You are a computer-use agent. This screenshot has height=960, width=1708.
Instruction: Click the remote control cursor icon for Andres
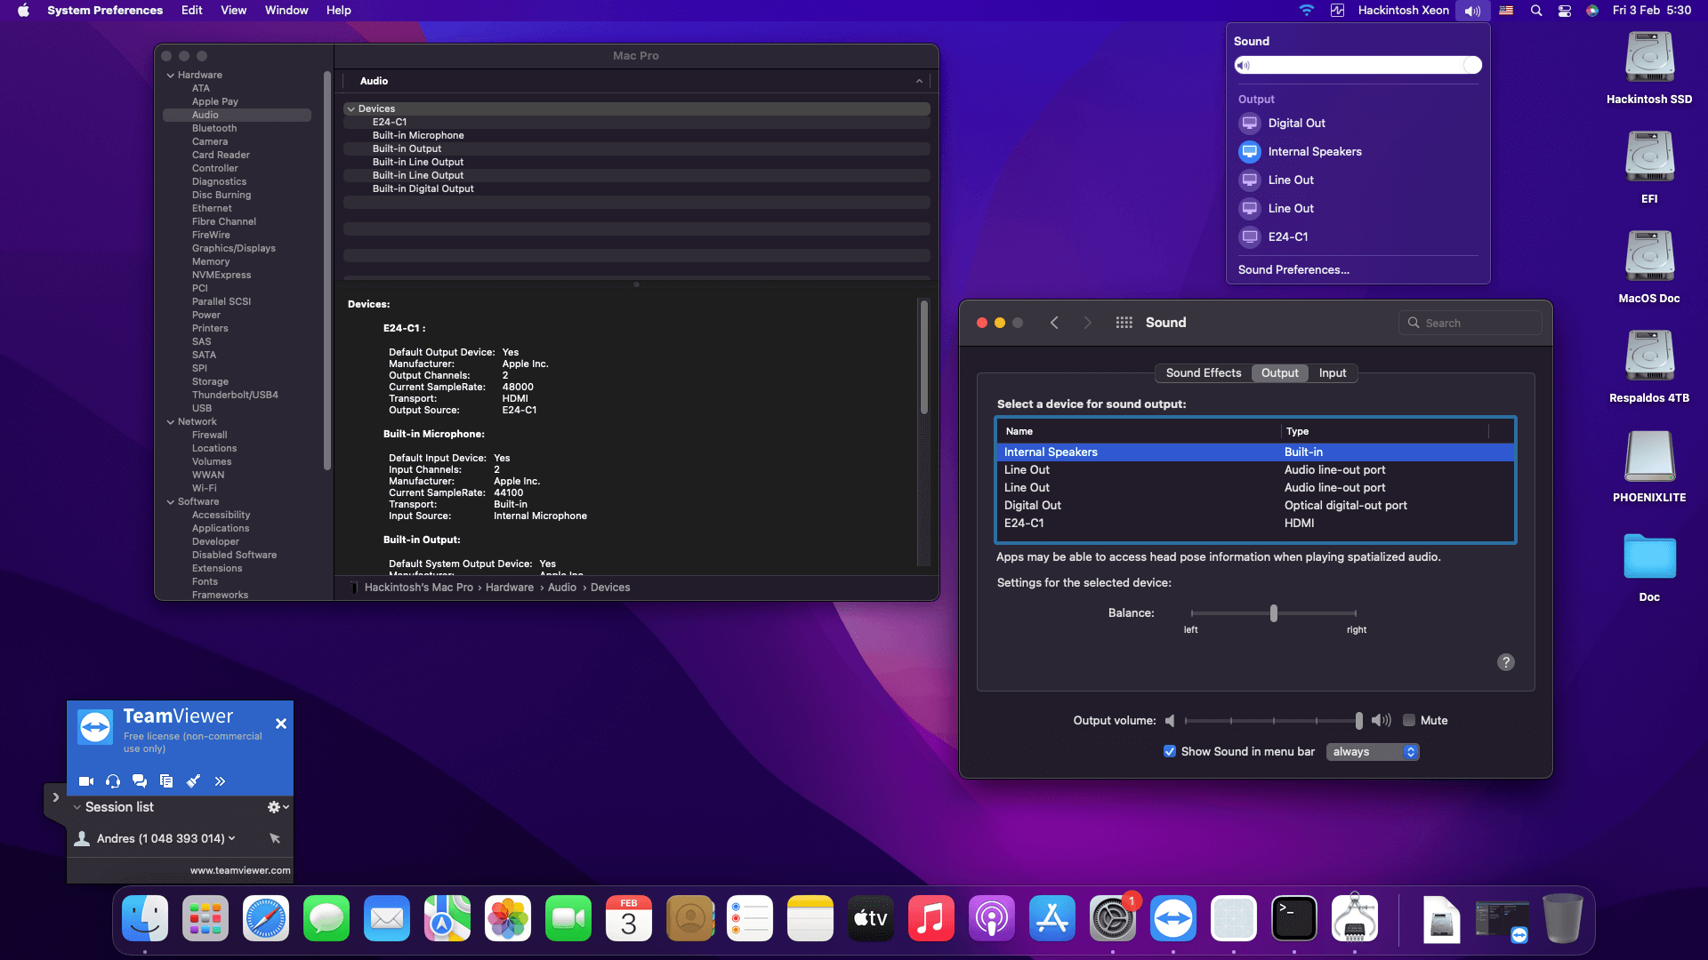275,838
